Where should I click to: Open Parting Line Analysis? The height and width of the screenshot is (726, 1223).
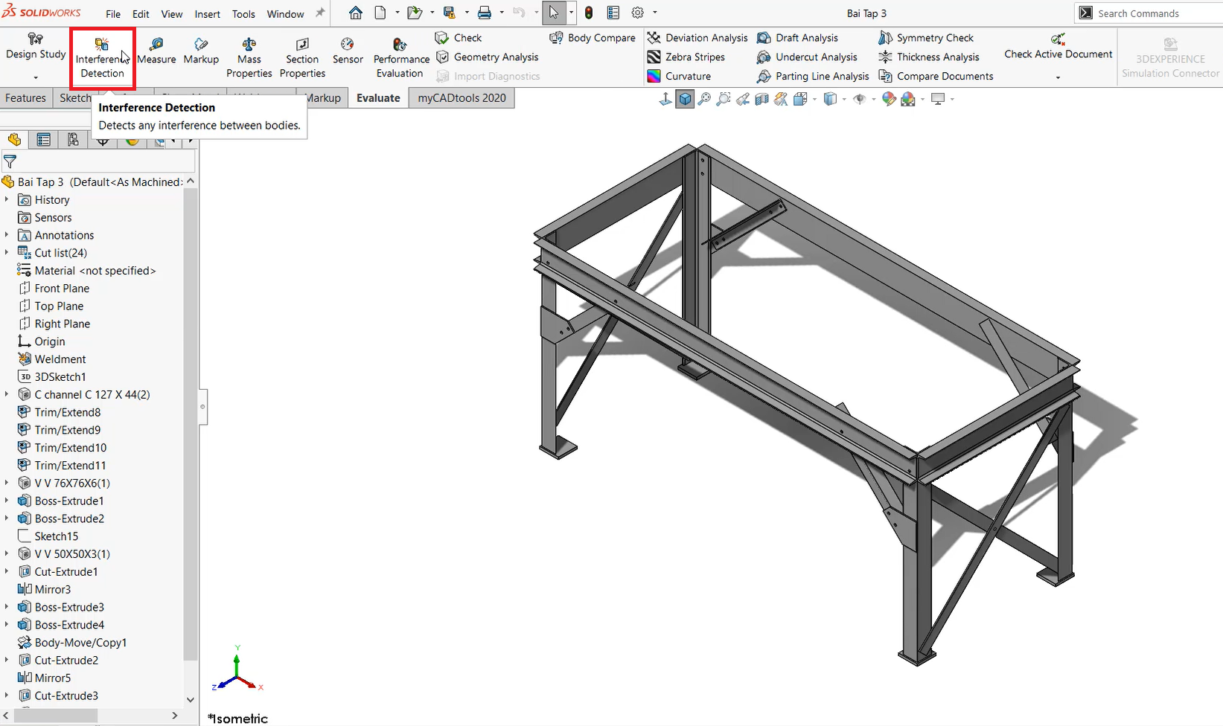click(813, 77)
